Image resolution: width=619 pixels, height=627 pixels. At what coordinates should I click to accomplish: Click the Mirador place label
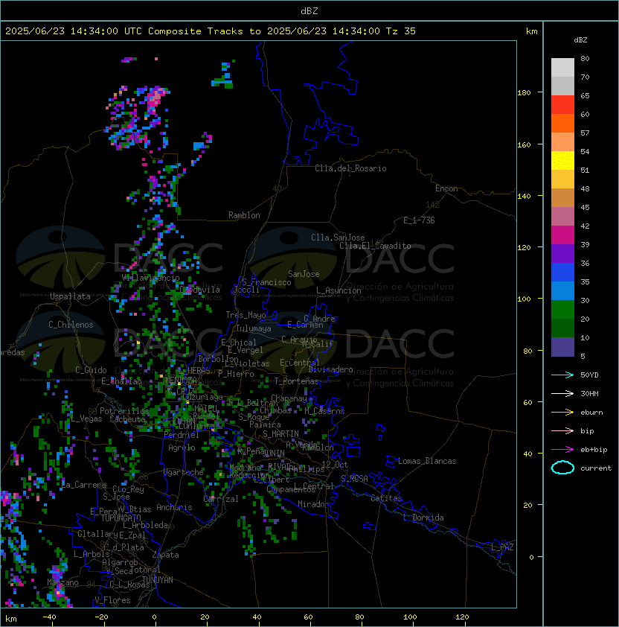pos(314,504)
